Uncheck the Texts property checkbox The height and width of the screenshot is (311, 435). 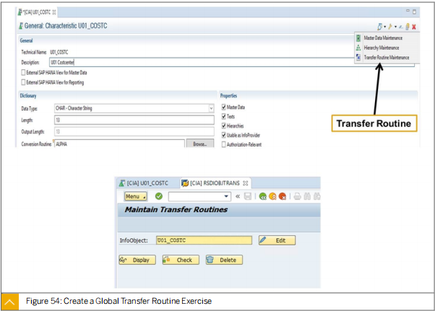tap(223, 117)
